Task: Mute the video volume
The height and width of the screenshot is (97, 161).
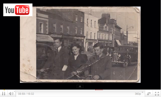Action: tap(11, 94)
